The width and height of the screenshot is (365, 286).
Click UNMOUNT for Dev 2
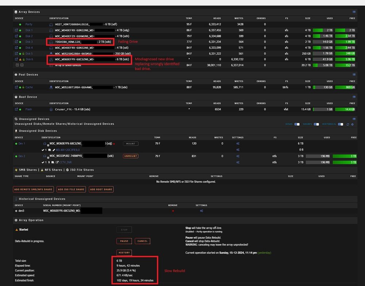pyautogui.click(x=131, y=156)
